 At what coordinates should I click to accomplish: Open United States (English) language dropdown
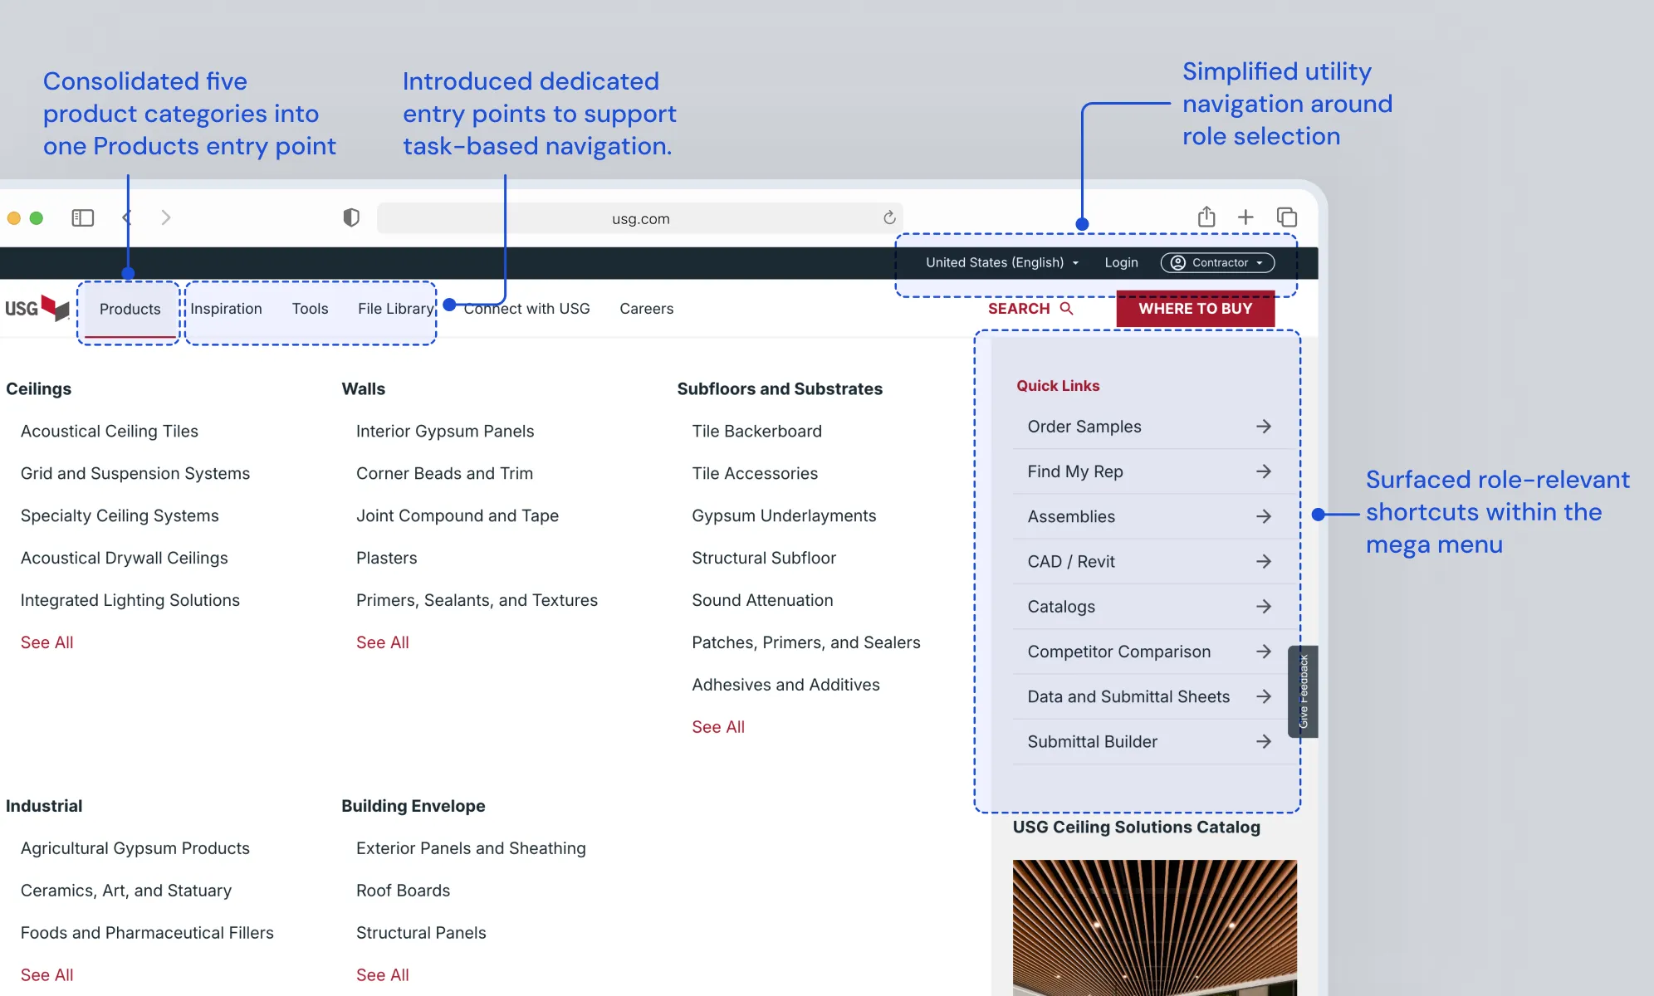[x=1002, y=262]
